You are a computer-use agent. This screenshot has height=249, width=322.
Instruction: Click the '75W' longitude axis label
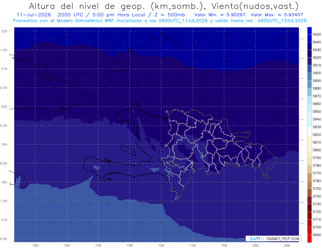click(x=67, y=245)
